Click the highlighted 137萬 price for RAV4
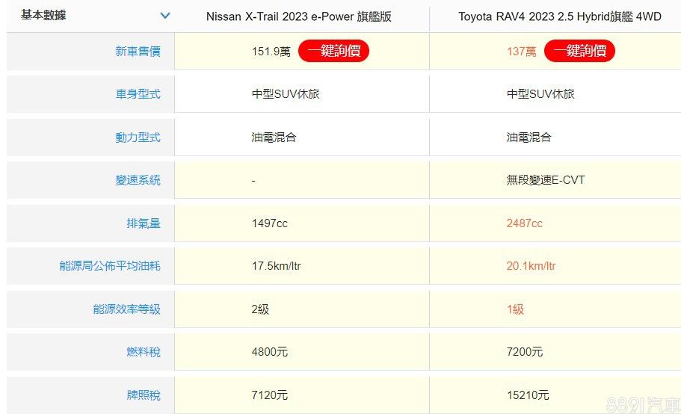This screenshot has height=414, width=681. point(521,52)
